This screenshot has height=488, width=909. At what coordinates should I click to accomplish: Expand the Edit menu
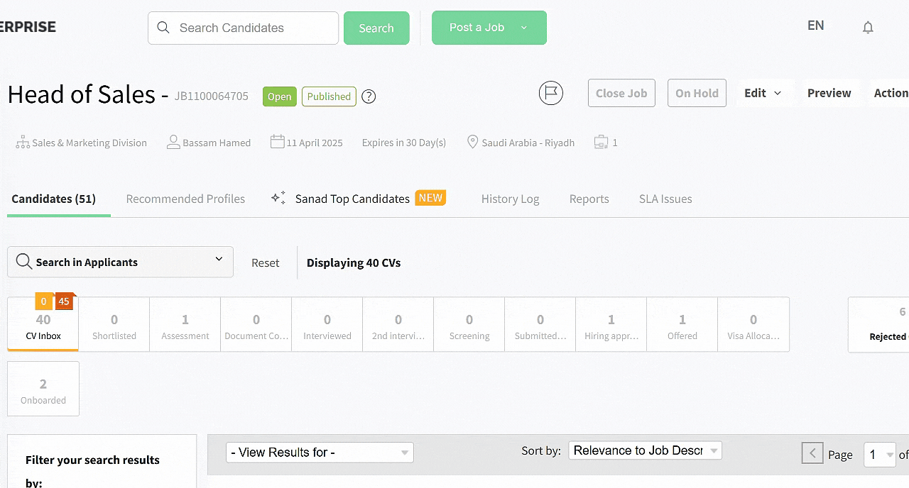point(763,93)
